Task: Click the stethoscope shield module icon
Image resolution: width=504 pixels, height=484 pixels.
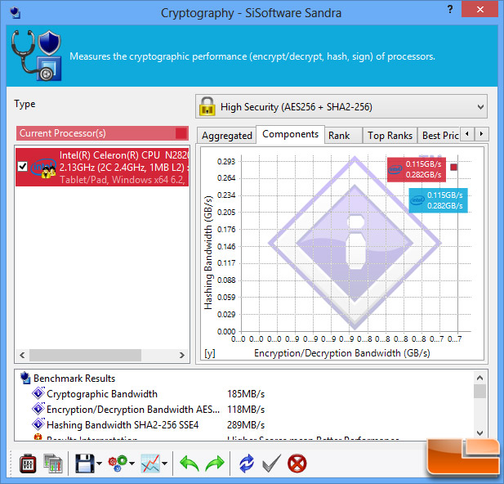Action: pyautogui.click(x=36, y=56)
